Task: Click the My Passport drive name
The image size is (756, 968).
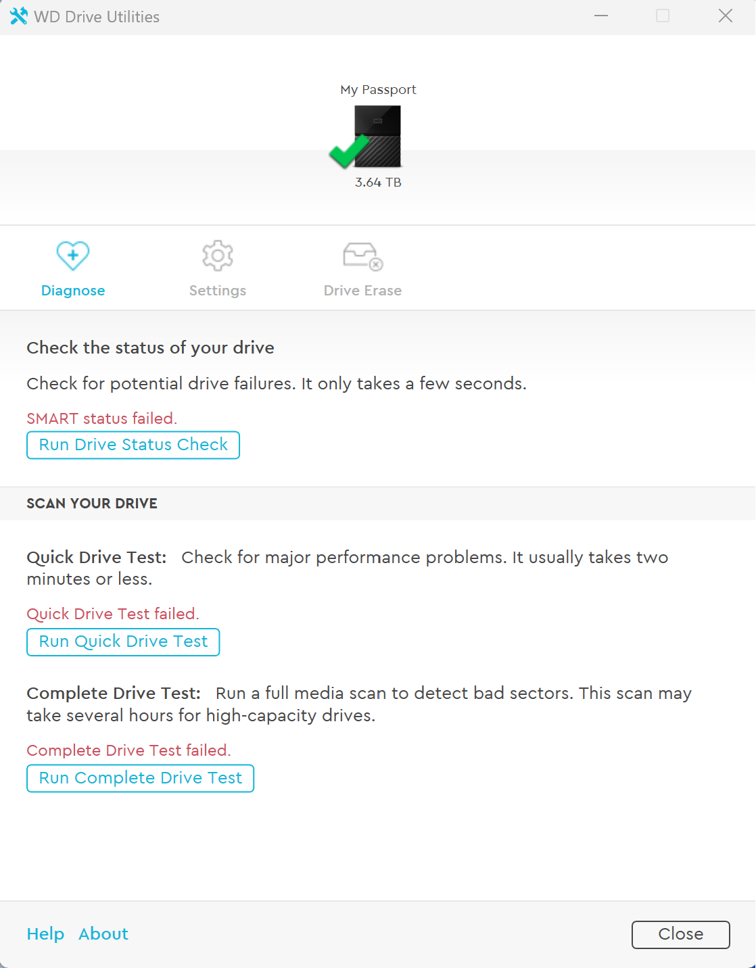Action: click(x=378, y=90)
